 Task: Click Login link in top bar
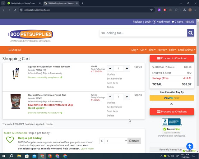tap(148, 22)
